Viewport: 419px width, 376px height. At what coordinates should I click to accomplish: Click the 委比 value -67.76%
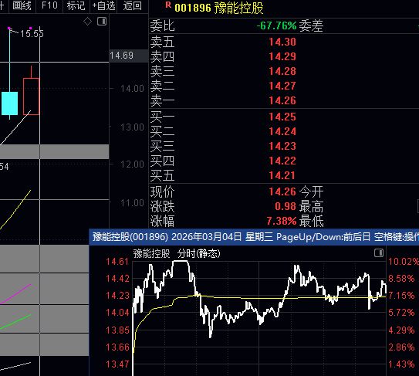click(277, 25)
